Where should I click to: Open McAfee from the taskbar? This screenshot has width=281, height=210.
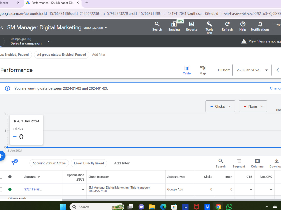[x=196, y=207]
